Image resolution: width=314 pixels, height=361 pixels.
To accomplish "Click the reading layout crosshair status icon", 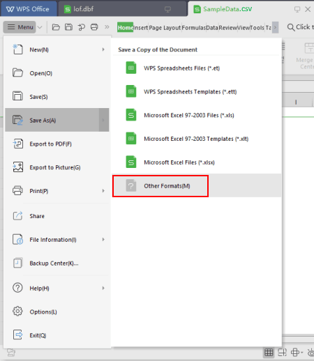I will point(295,353).
